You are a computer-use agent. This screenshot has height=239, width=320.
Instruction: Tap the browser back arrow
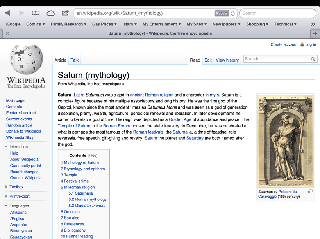[7, 13]
